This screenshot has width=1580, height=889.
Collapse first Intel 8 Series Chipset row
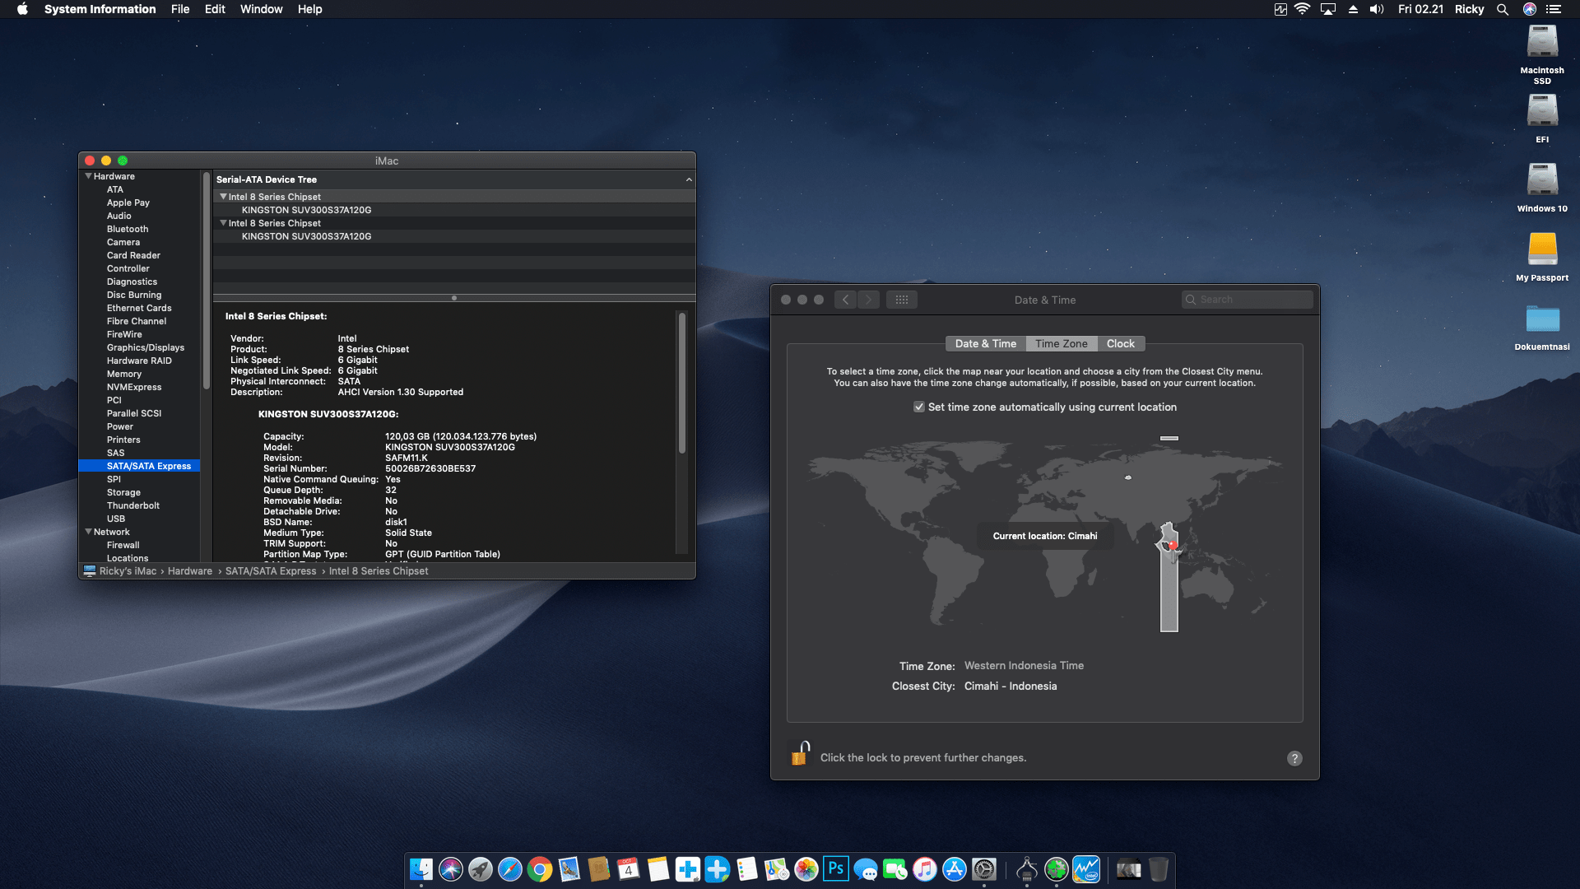coord(223,197)
